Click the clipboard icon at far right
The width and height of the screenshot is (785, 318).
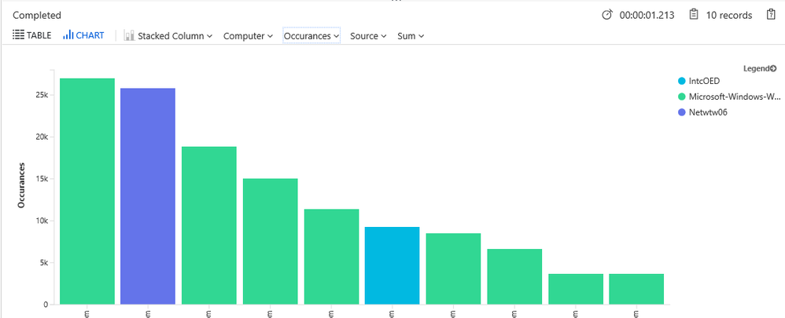click(771, 14)
